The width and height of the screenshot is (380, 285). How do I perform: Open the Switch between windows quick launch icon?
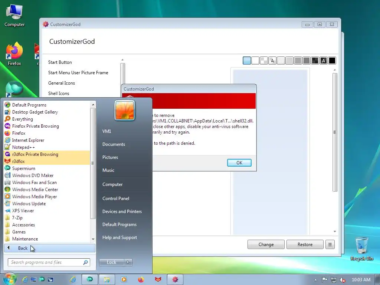[x=50, y=279]
